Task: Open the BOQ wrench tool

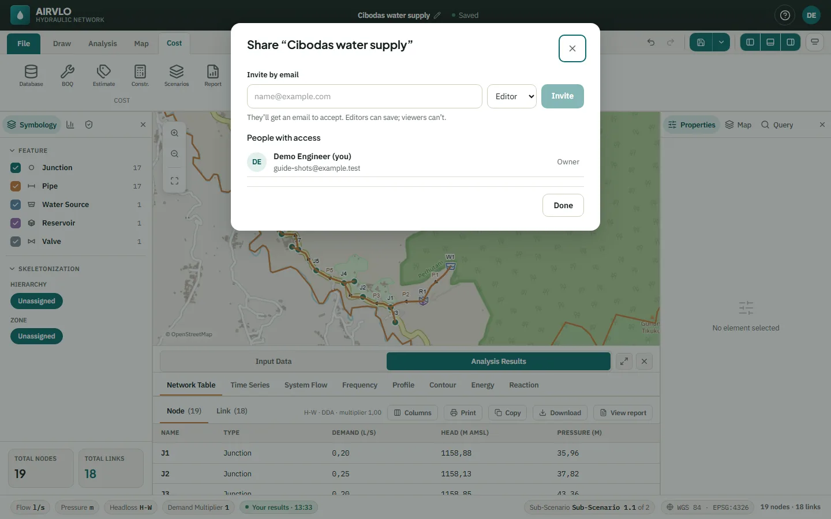Action: click(68, 76)
